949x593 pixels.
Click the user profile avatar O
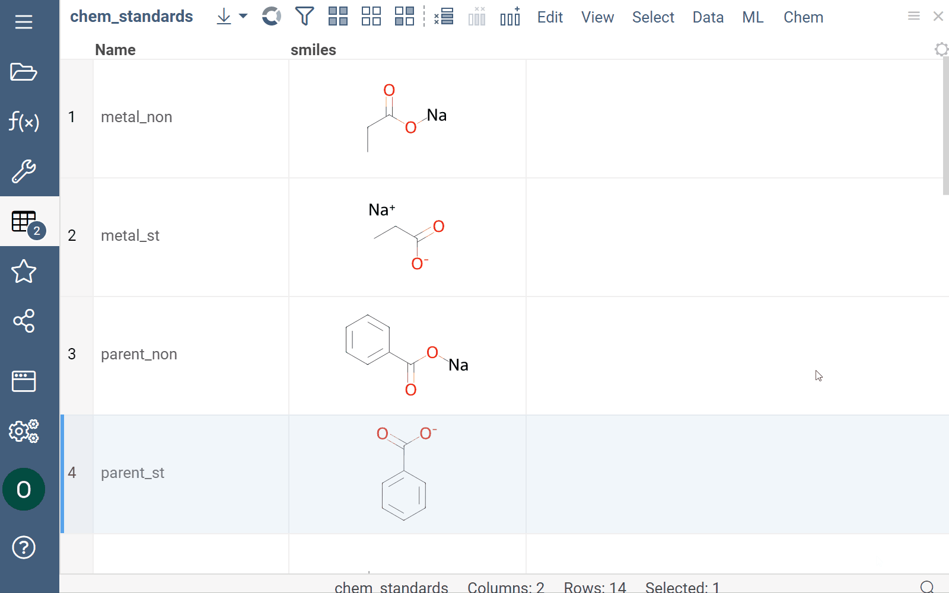point(24,489)
